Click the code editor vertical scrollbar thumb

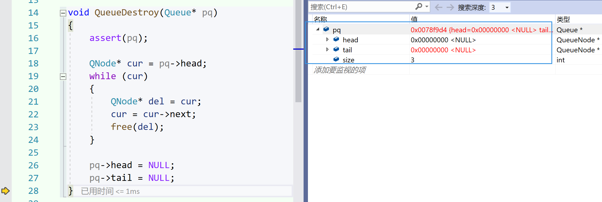point(298,50)
